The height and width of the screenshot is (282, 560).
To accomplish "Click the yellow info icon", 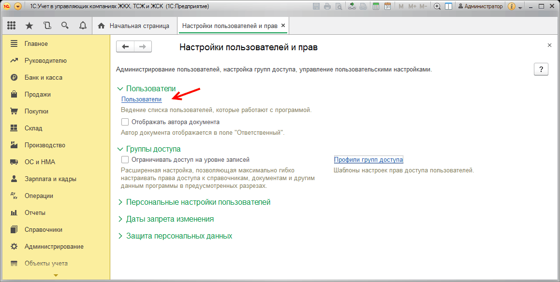I will tap(512, 6).
